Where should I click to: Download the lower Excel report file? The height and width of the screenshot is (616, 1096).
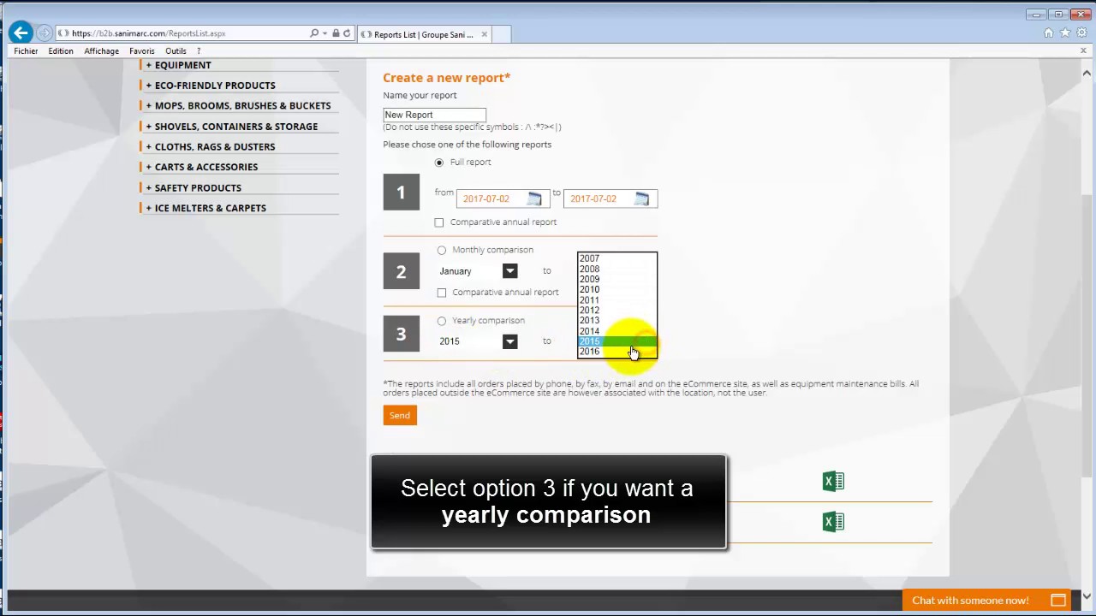833,522
